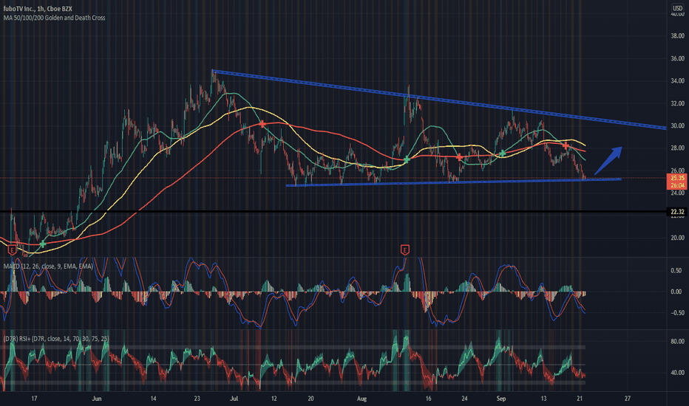Click the 80.00 RSI scale value

(x=677, y=341)
